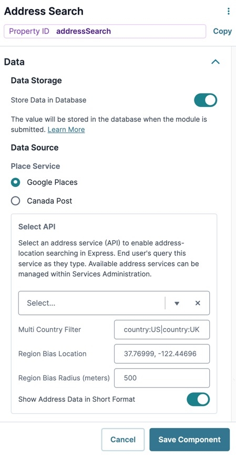236x455 pixels.
Task: Click the Region Bias Radius field
Action: [162, 378]
